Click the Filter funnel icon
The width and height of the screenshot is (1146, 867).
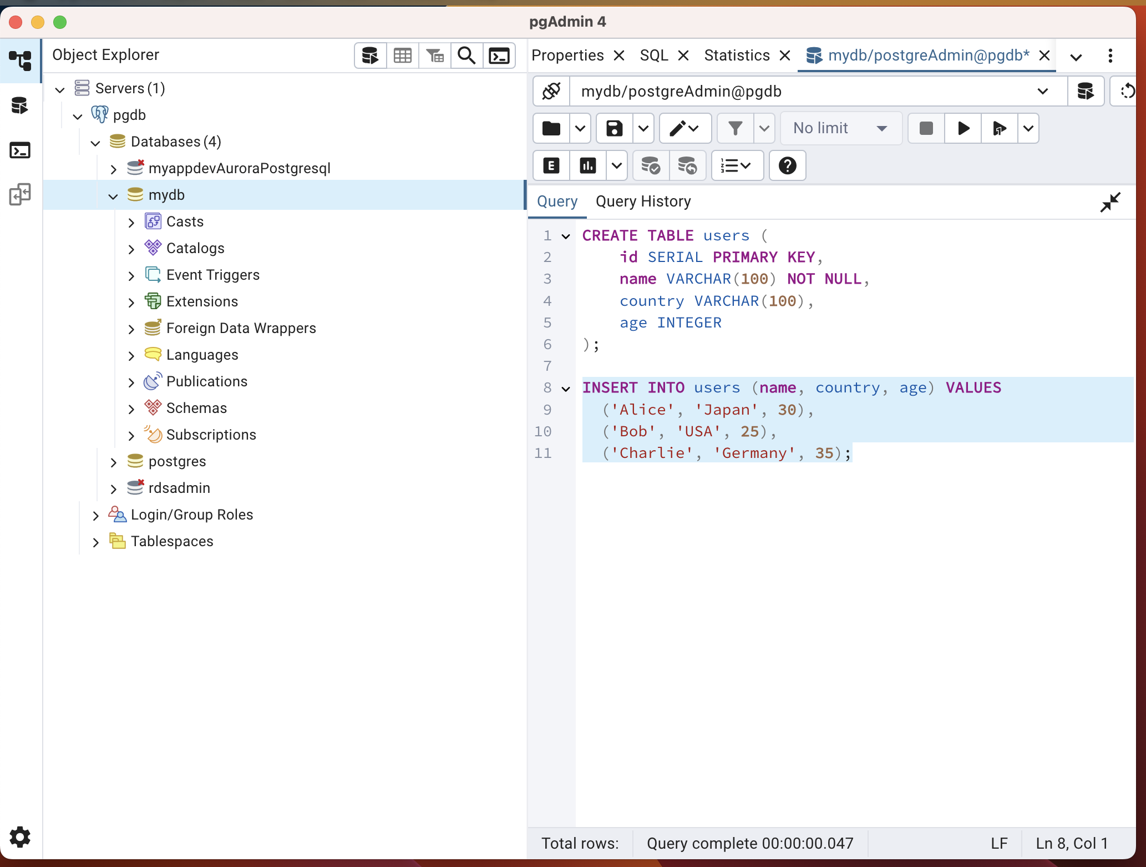point(736,129)
